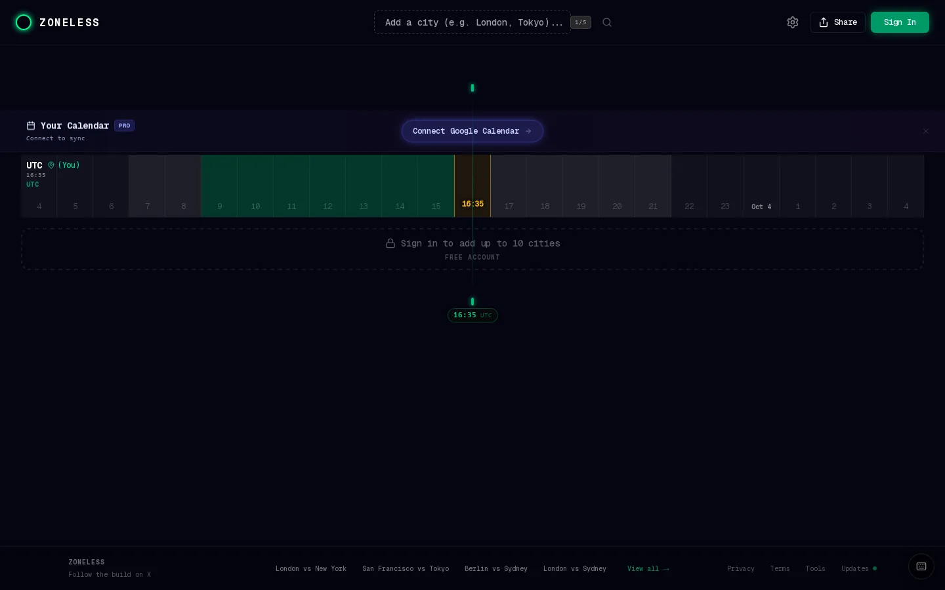
Task: Open London vs Sydney comparison
Action: pyautogui.click(x=575, y=569)
